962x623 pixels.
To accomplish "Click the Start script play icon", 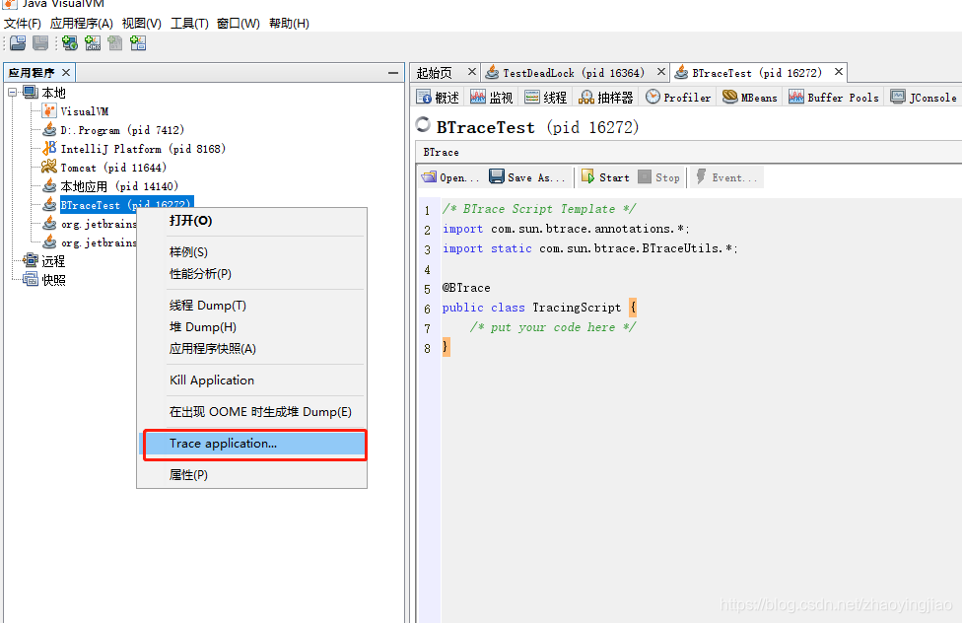I will (587, 176).
